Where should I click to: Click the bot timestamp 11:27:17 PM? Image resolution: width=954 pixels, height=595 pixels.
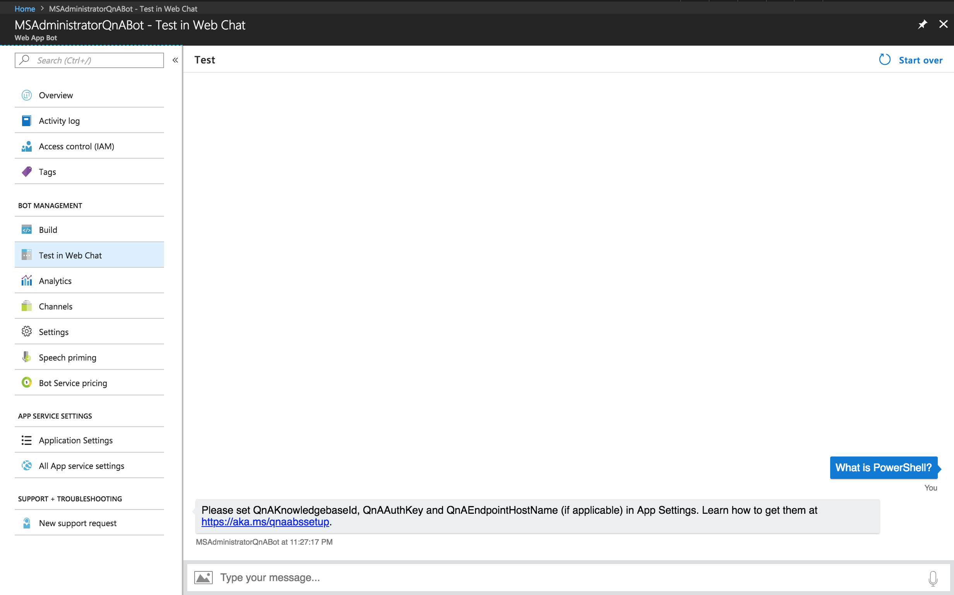click(311, 542)
